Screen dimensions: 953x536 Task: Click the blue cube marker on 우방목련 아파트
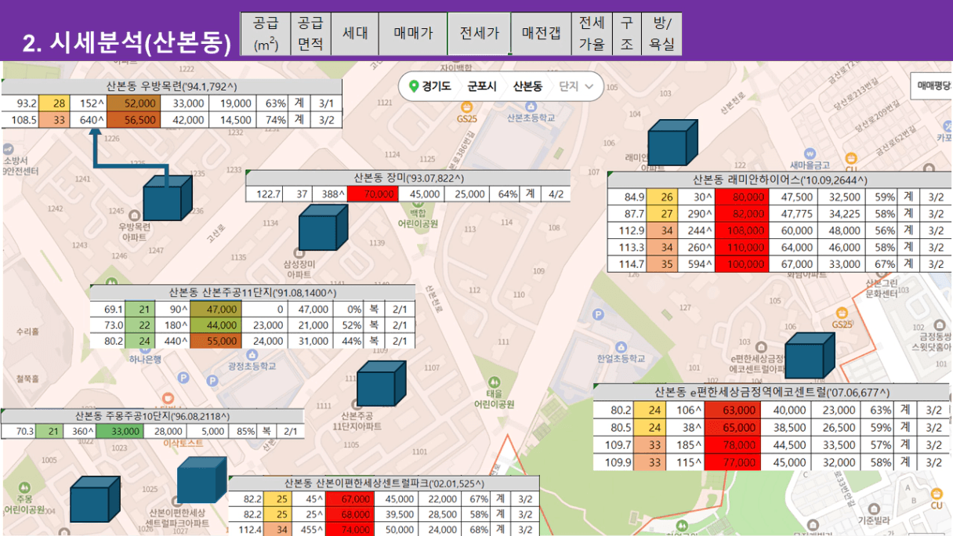click(x=167, y=198)
